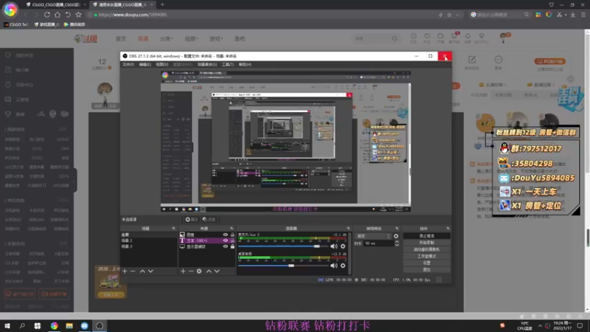The image size is (590, 332).
Task: Increase transition duration with the stepper arrow
Action: pos(397,242)
